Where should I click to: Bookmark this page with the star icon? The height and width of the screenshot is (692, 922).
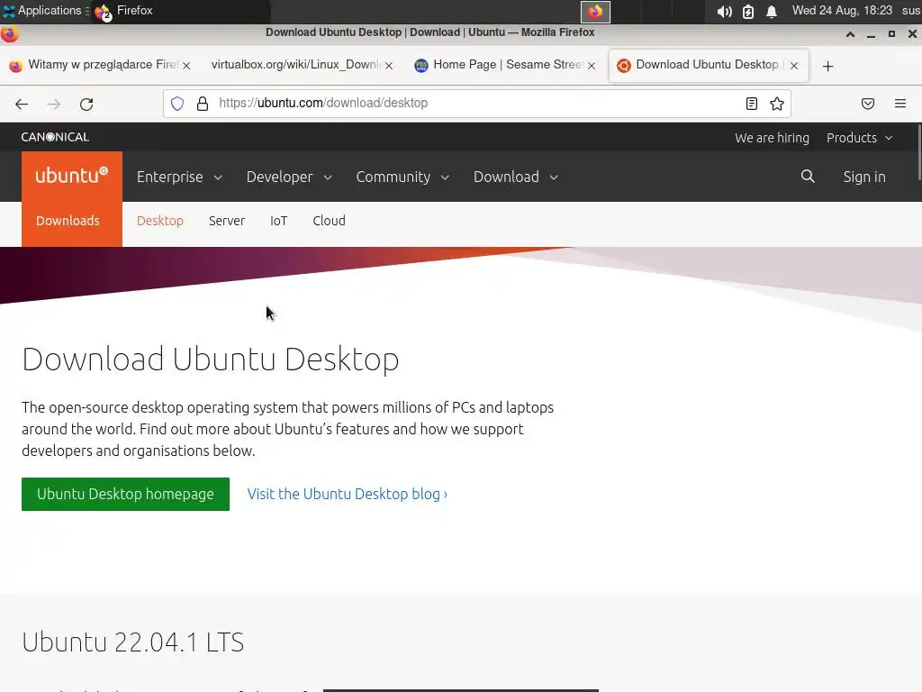click(x=777, y=104)
